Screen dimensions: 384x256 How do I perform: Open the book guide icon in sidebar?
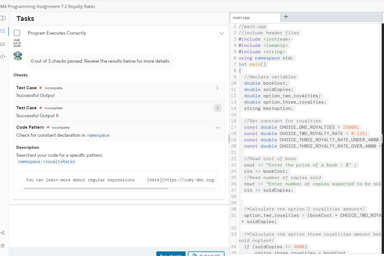coord(3,18)
